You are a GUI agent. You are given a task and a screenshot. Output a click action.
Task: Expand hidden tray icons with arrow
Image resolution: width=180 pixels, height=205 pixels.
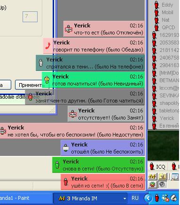[148, 198]
